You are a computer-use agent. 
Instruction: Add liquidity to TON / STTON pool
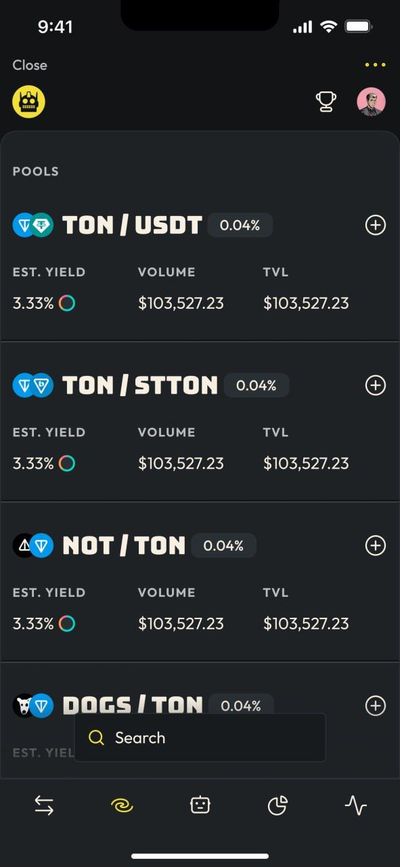[376, 385]
